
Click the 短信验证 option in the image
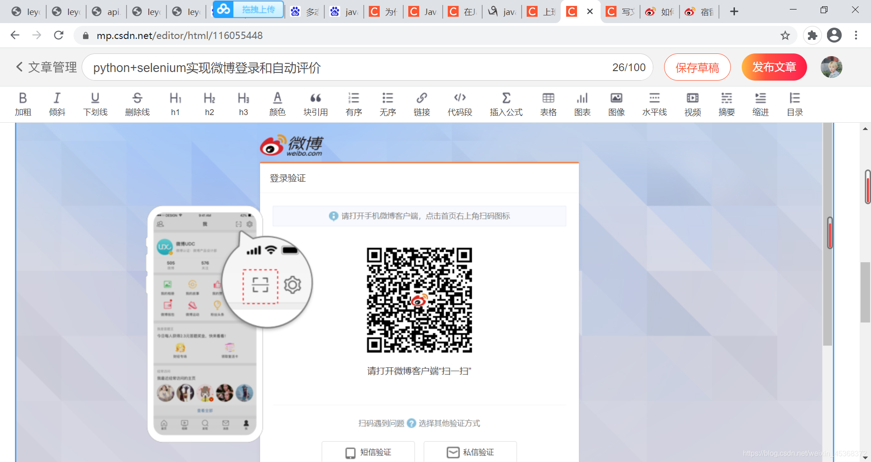[x=368, y=452]
